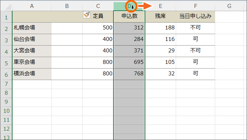Click 仙台会場 same-day cell 可
This screenshot has height=140, width=247.
[x=195, y=40]
